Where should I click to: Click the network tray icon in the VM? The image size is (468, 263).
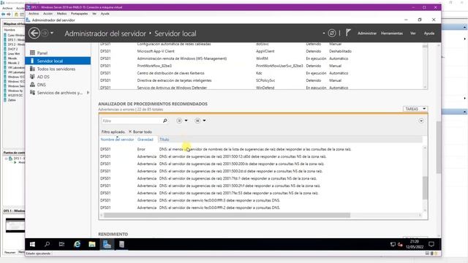click(x=393, y=245)
